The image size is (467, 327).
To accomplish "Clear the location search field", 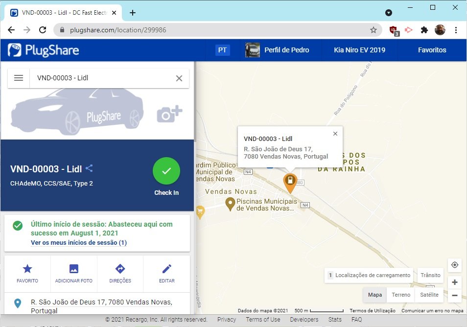I will click(x=179, y=78).
